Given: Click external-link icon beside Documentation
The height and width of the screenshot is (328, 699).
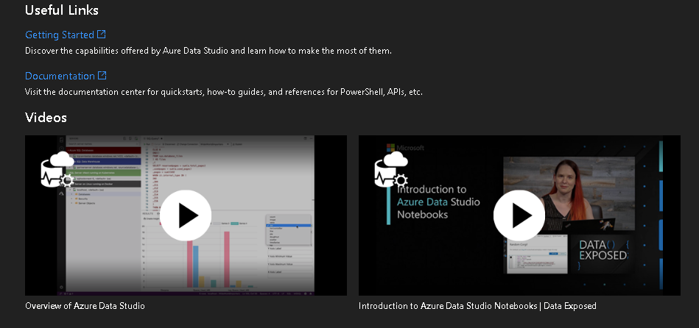Looking at the screenshot, I should pyautogui.click(x=102, y=76).
